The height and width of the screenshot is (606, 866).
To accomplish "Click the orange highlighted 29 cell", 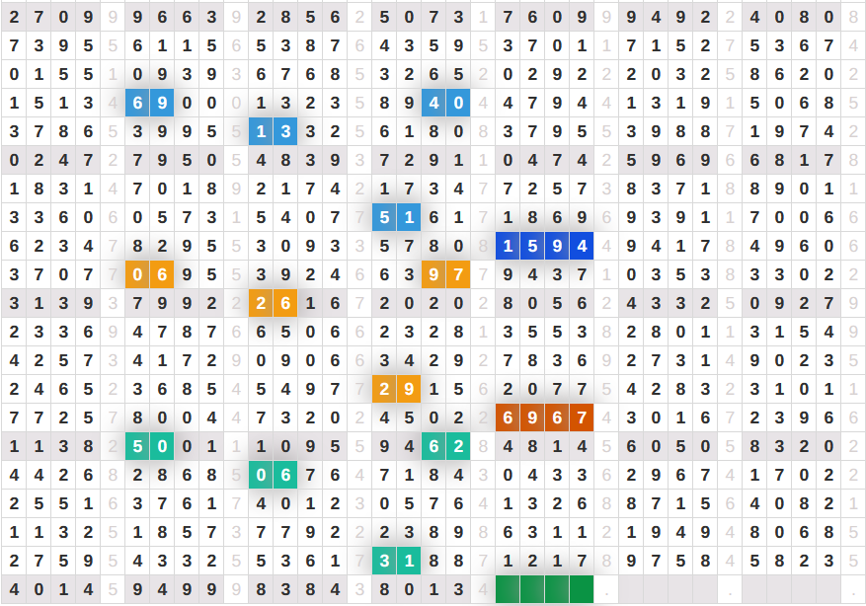I will [x=396, y=389].
